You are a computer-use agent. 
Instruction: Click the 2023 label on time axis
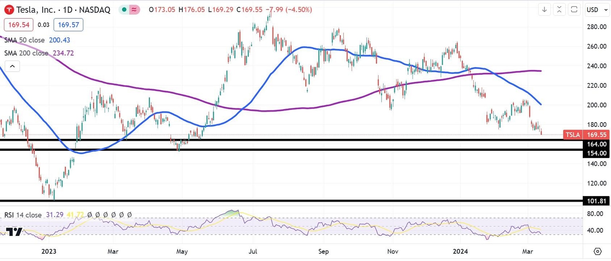coord(49,251)
